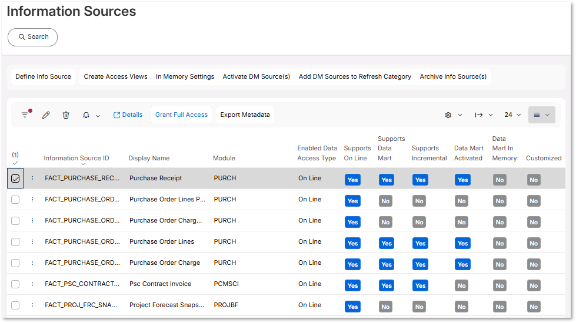Click the trash delete icon
The image size is (576, 323).
click(66, 115)
